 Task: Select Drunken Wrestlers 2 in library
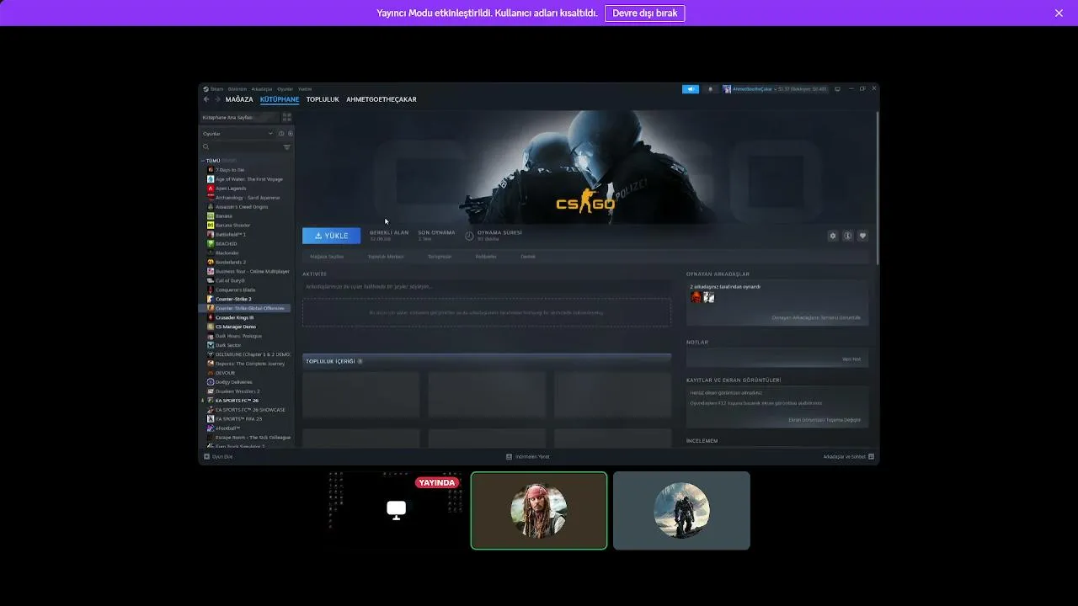point(246,391)
